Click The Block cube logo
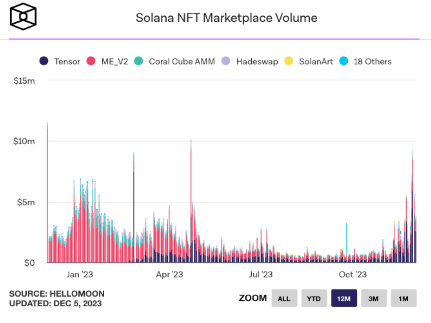The image size is (431, 323). 24,17
